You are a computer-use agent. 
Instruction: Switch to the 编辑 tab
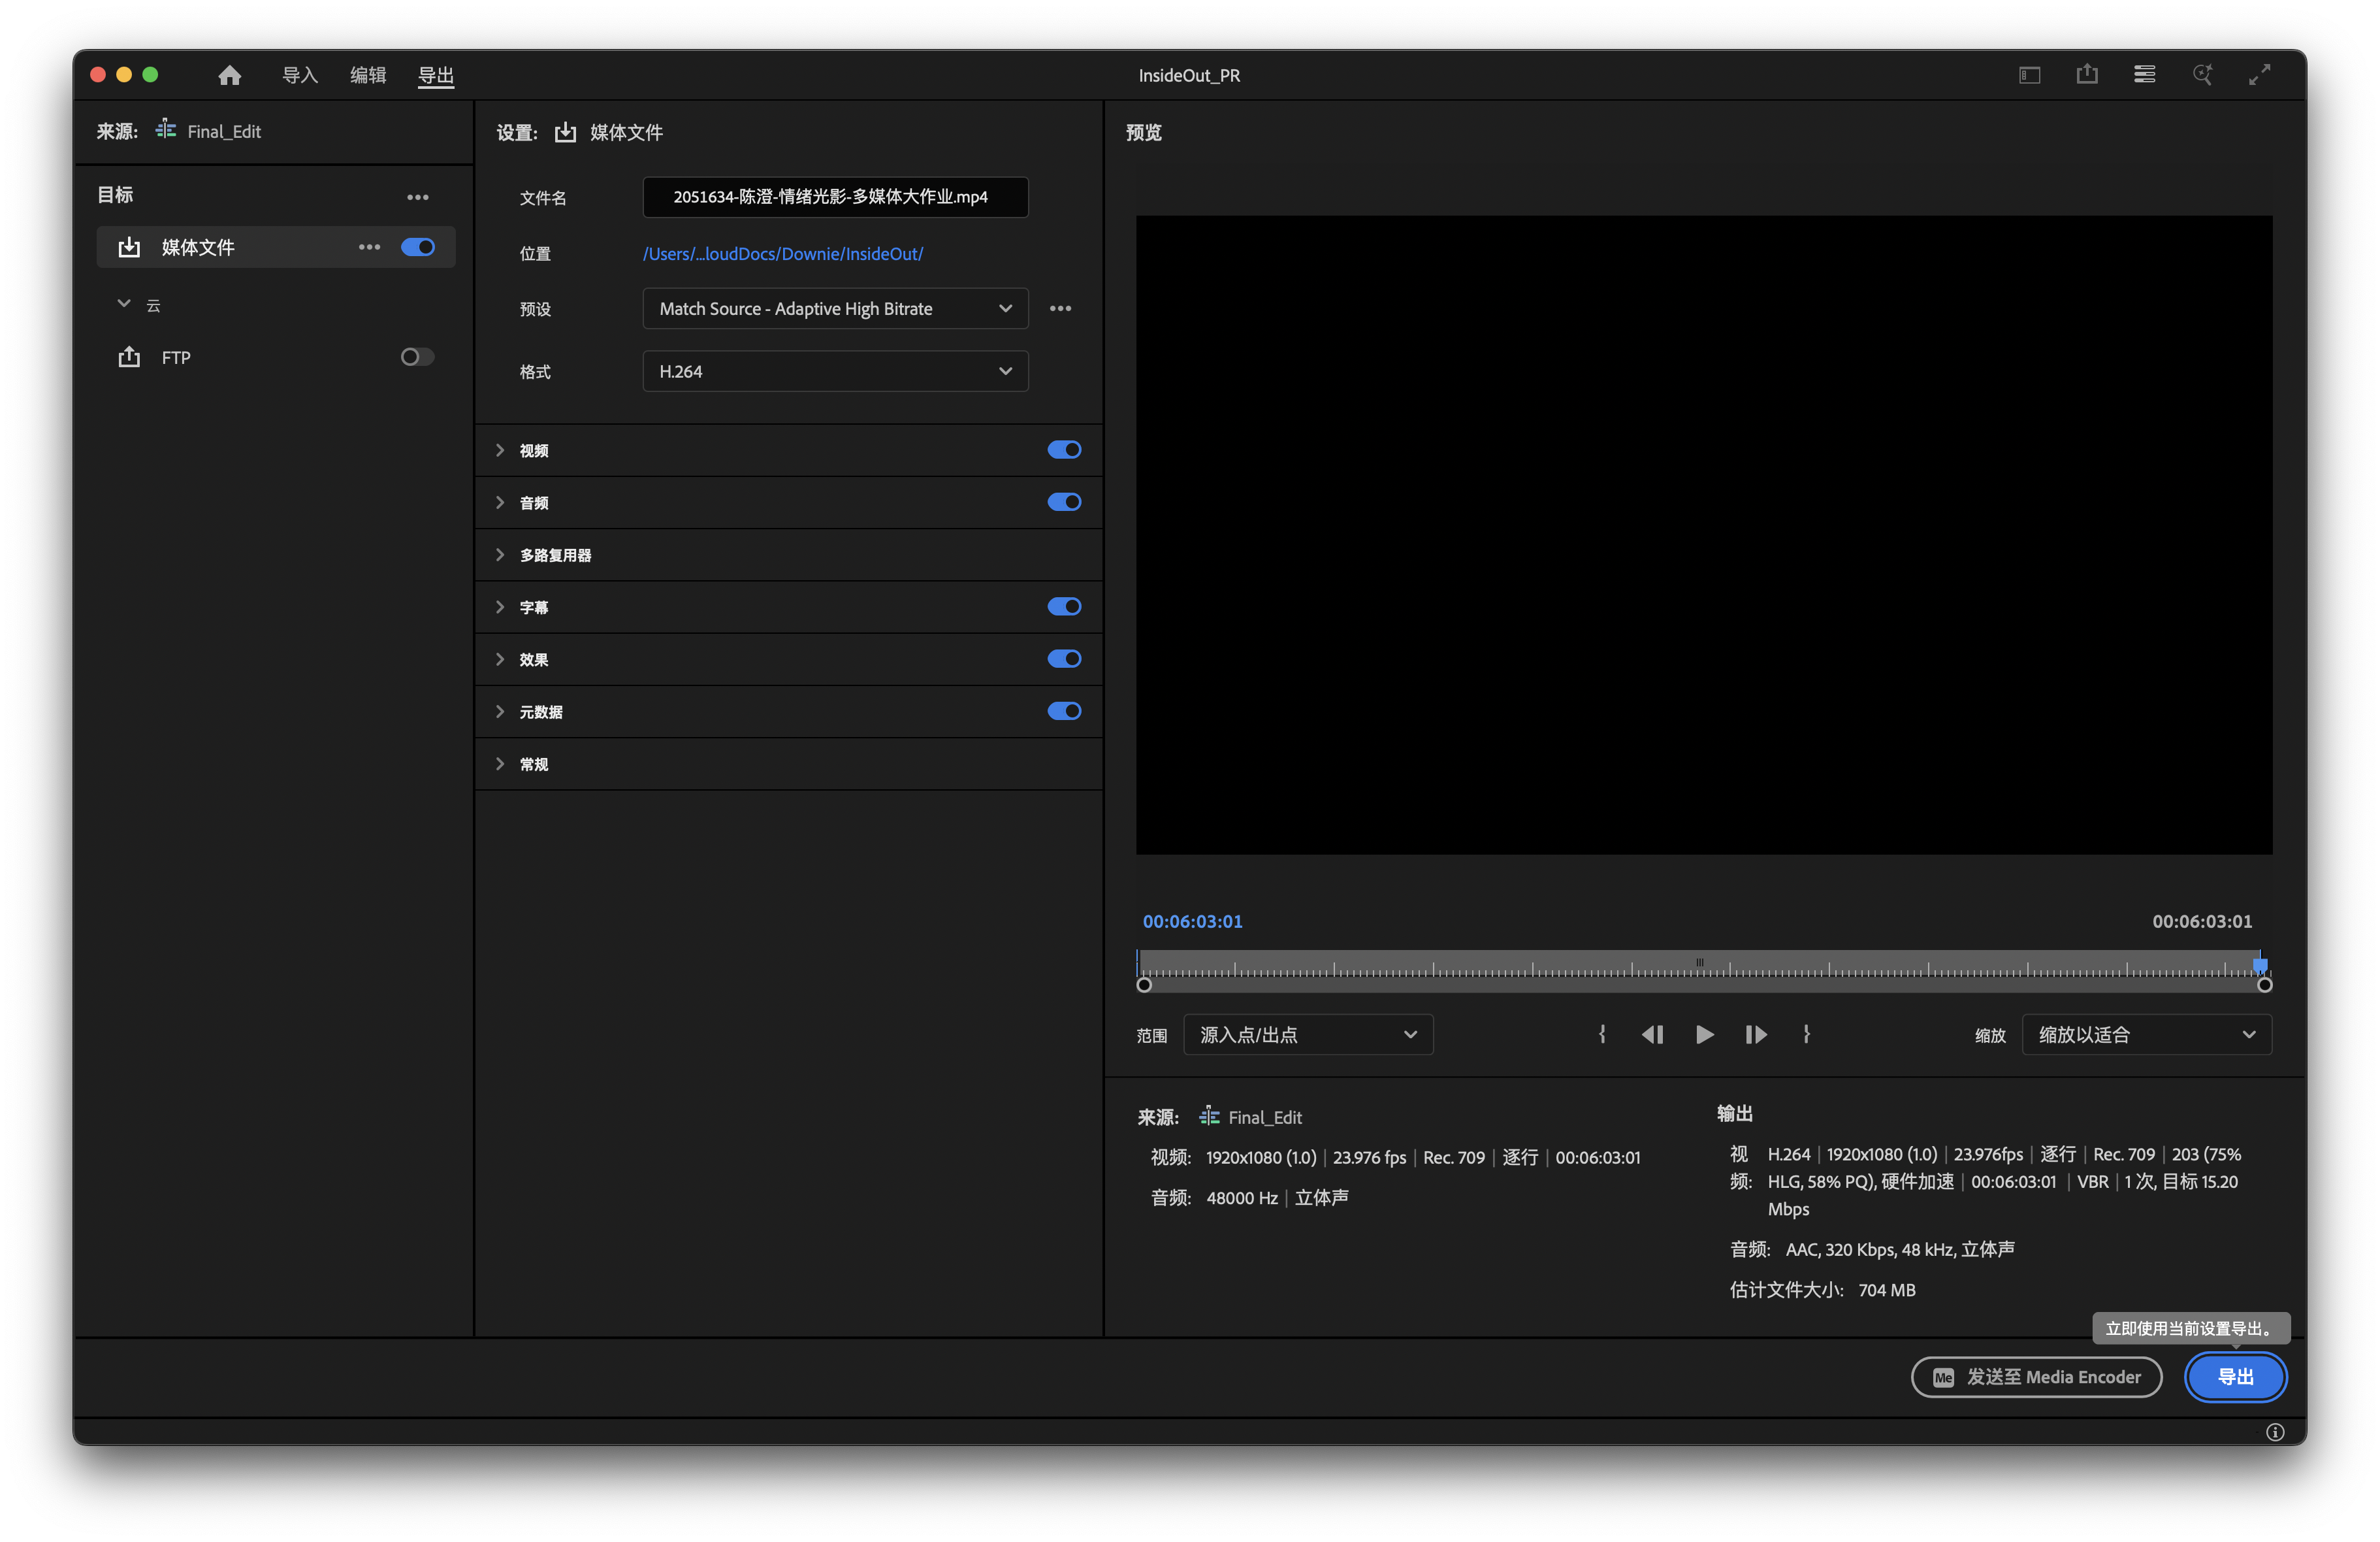368,75
